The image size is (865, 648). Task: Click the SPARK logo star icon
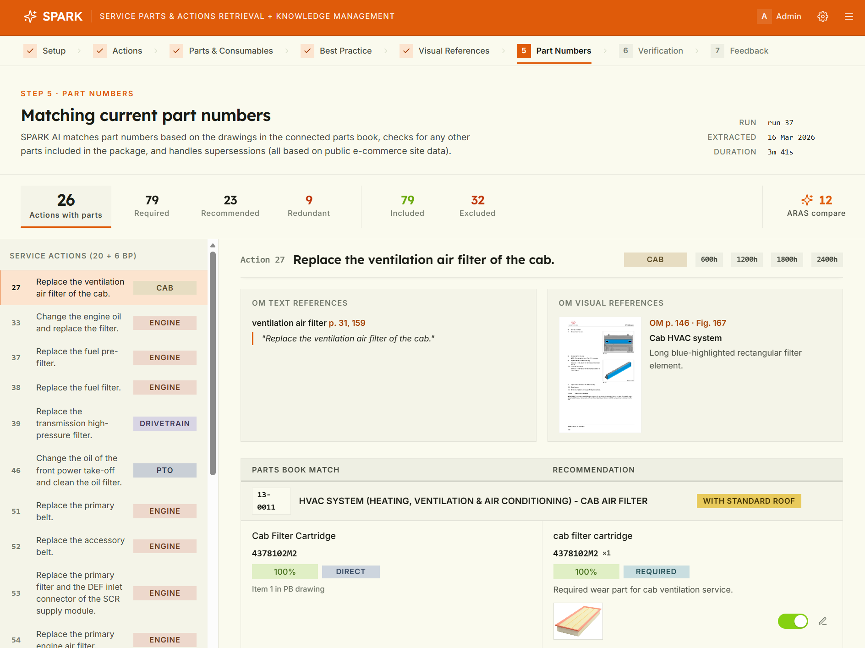tap(30, 16)
